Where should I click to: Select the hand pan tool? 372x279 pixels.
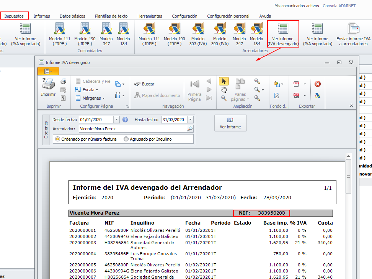click(x=224, y=90)
